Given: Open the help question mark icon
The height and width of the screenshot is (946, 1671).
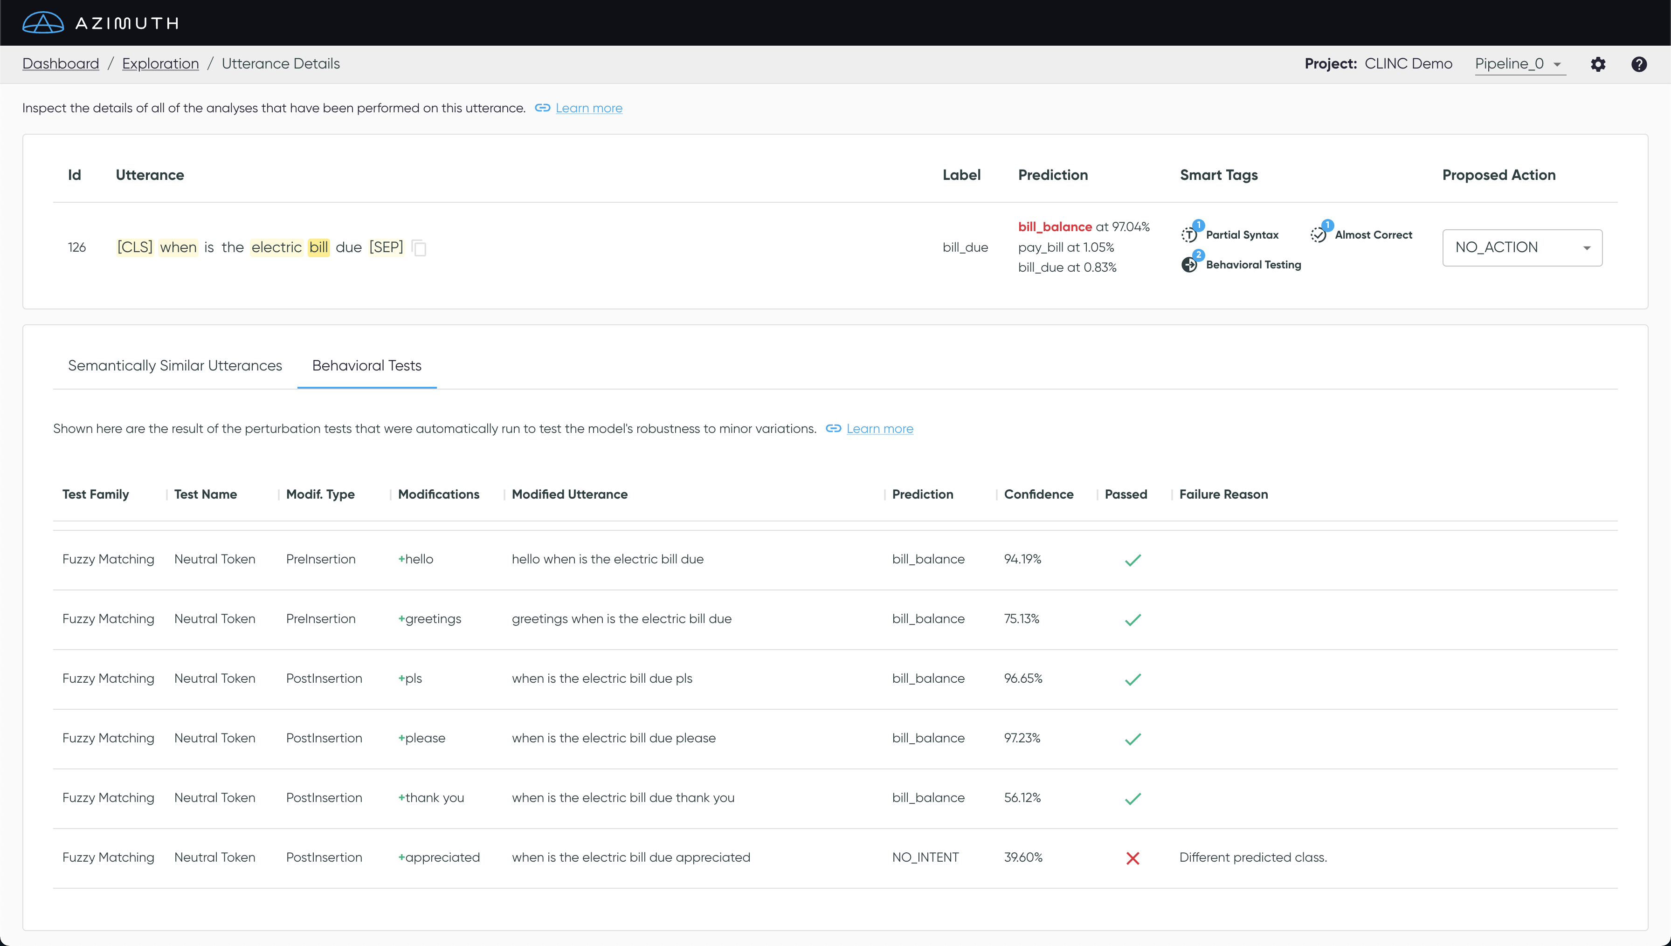Looking at the screenshot, I should click(1639, 64).
